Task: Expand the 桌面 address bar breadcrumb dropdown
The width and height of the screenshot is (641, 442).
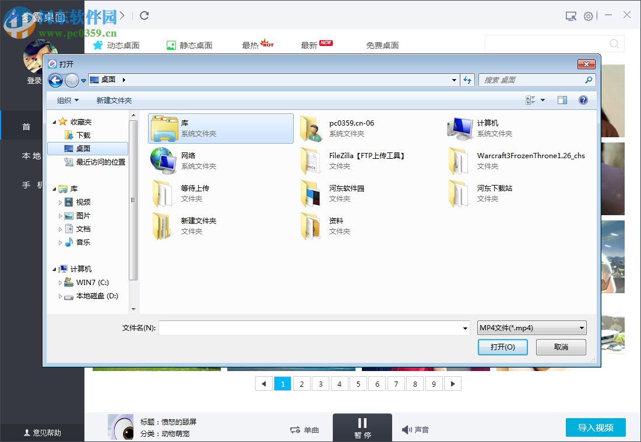Action: pos(124,80)
